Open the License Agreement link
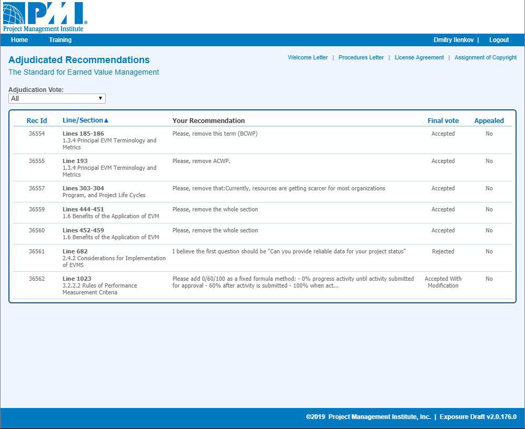The height and width of the screenshot is (429, 525). [419, 57]
